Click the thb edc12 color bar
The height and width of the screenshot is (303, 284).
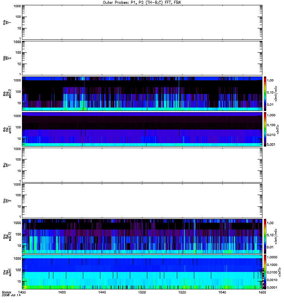pyautogui.click(x=265, y=94)
